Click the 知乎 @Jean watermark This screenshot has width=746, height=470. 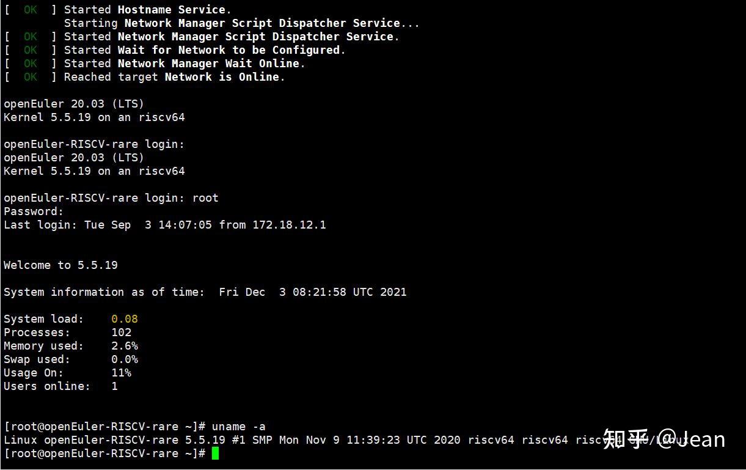[664, 439]
